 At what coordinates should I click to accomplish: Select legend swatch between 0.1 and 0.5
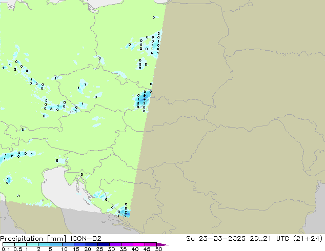9,244
